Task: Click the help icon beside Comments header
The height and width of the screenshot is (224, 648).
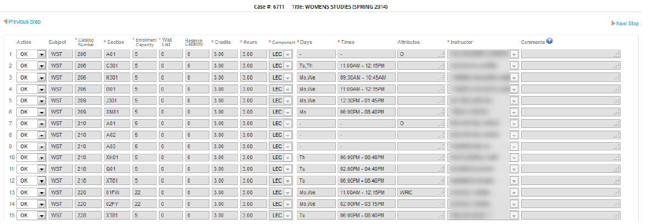Action: click(x=549, y=41)
